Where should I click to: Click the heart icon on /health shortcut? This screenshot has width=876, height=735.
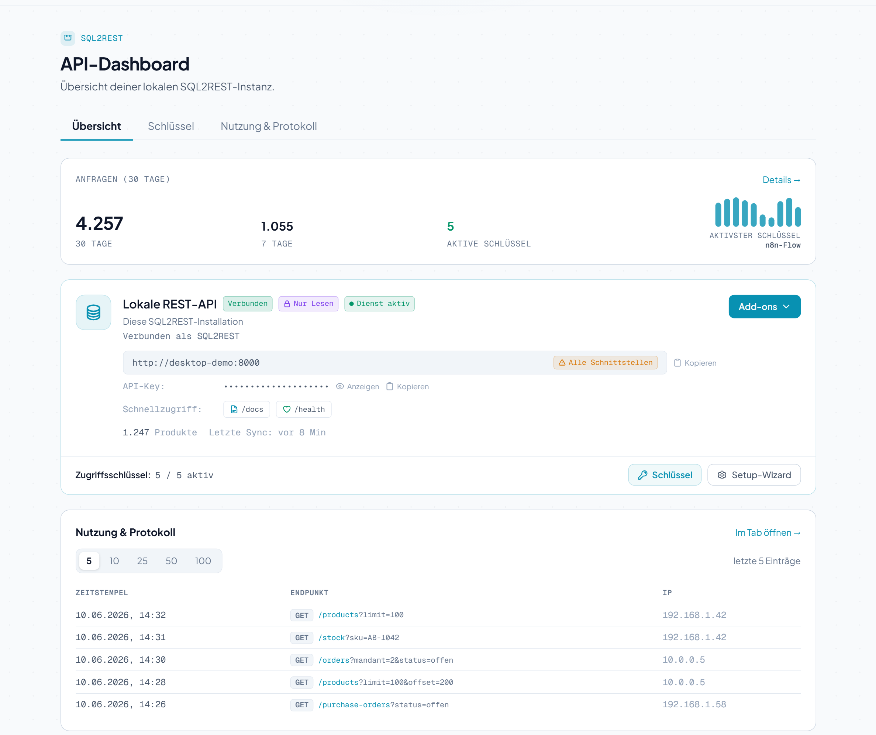pos(287,410)
